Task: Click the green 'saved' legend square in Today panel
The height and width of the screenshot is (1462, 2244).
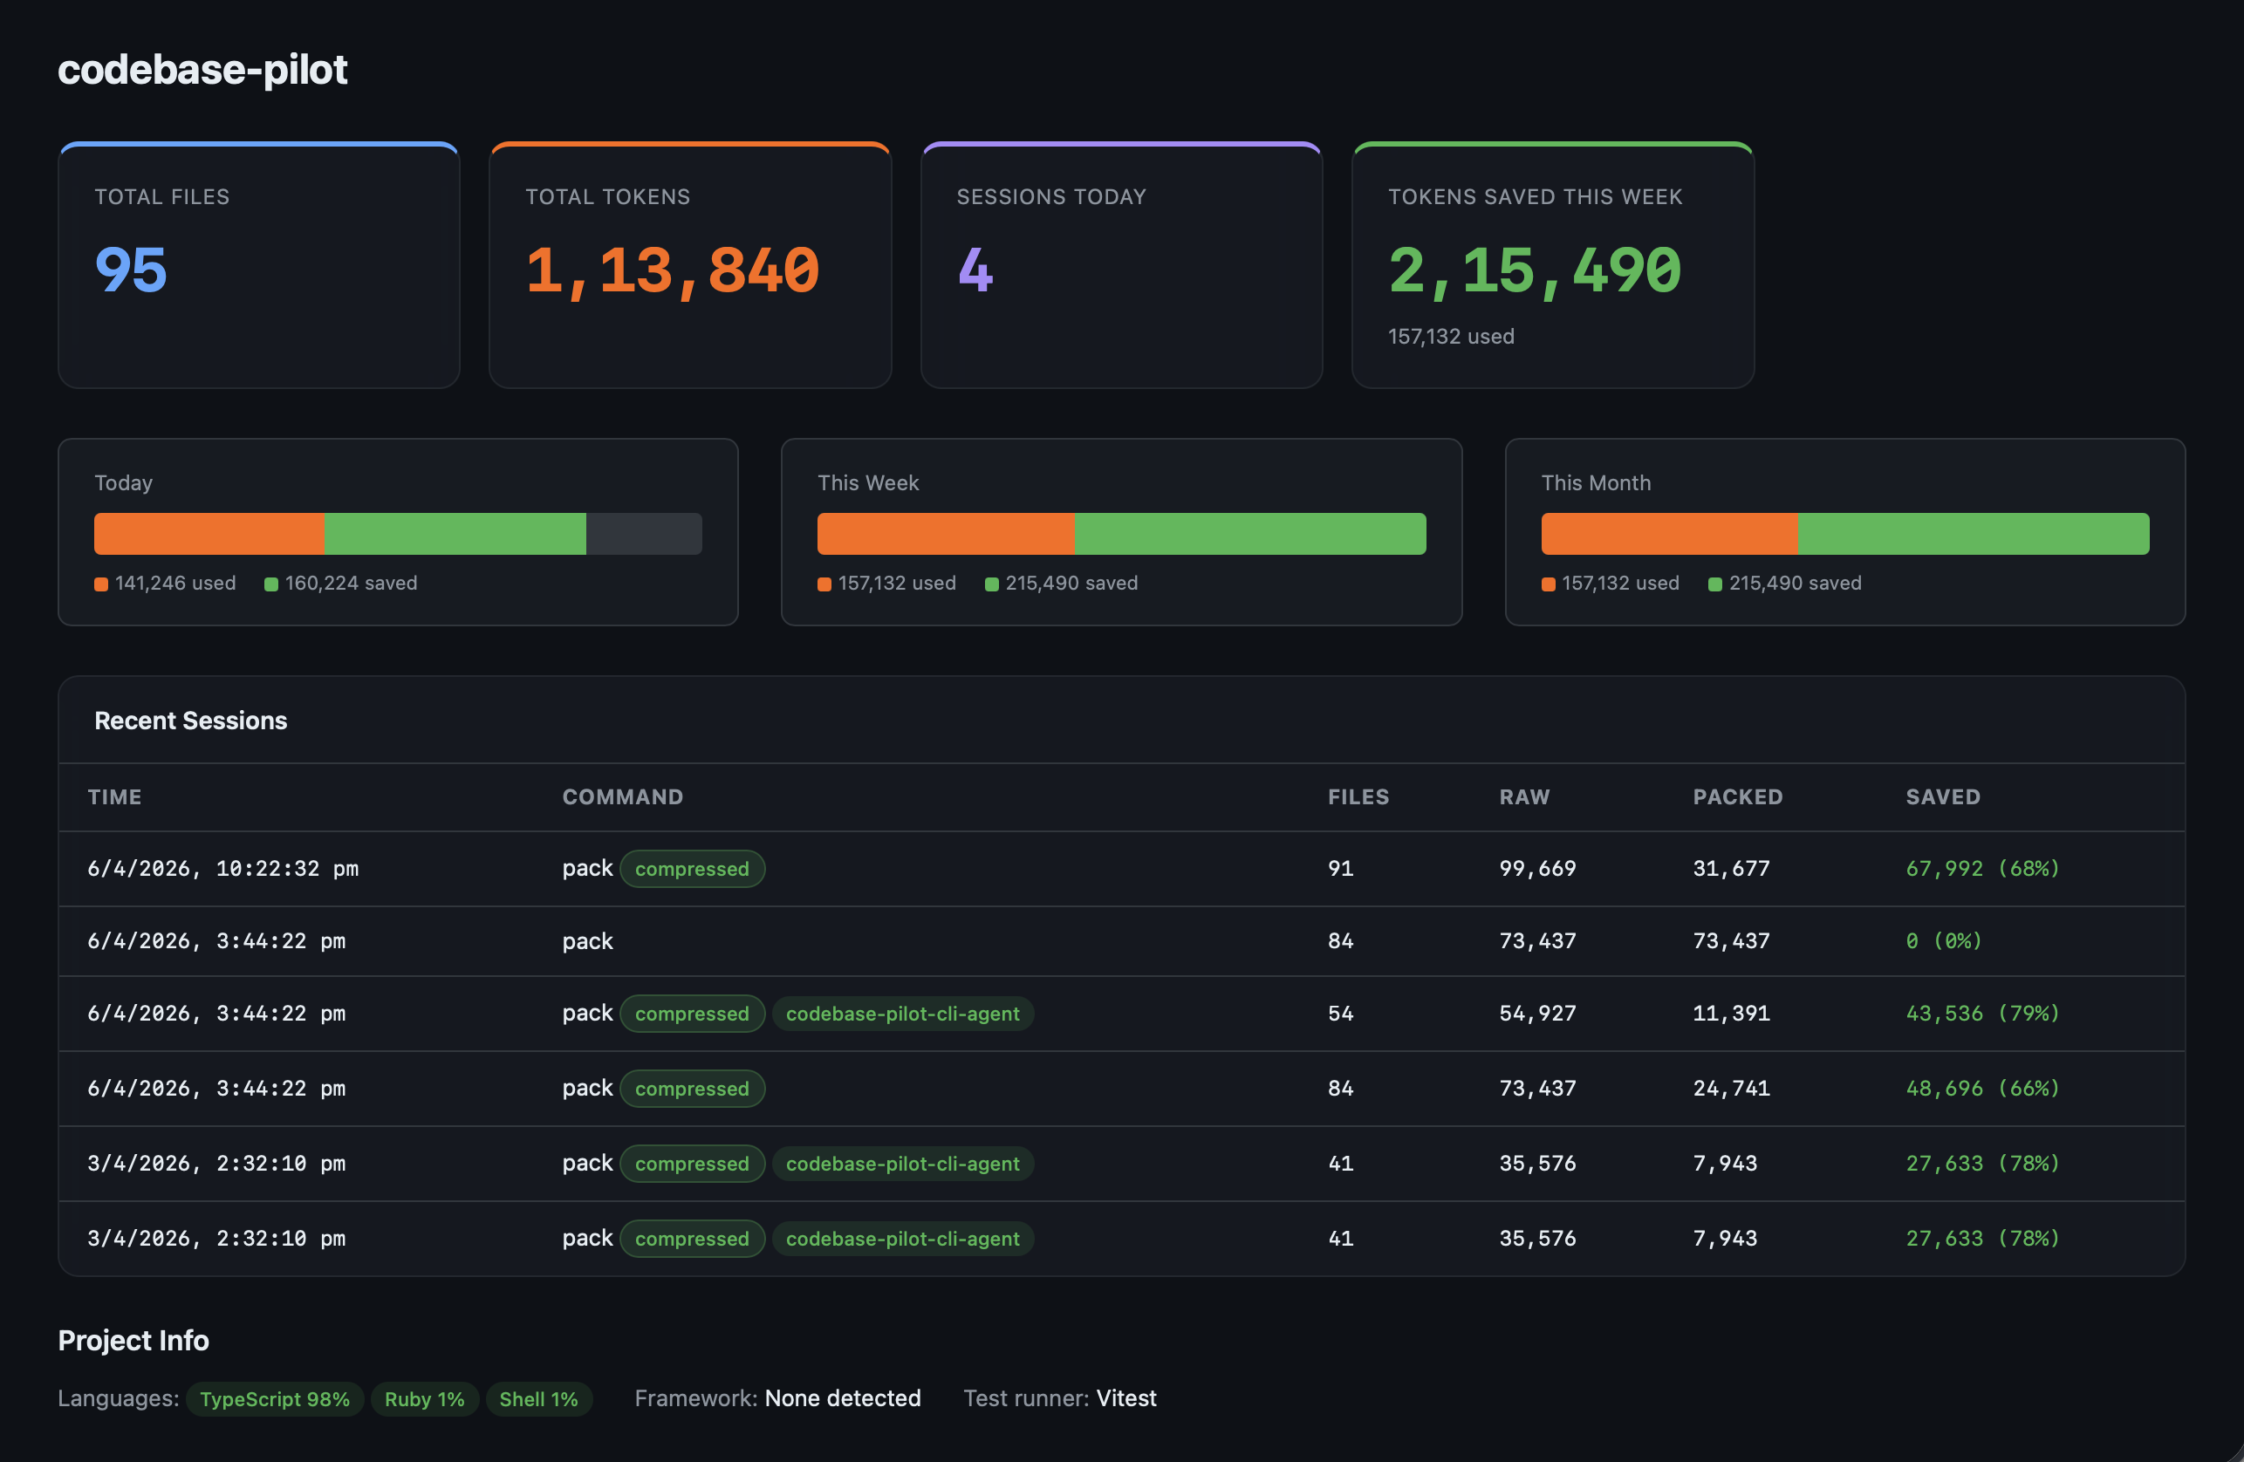Action: point(270,584)
